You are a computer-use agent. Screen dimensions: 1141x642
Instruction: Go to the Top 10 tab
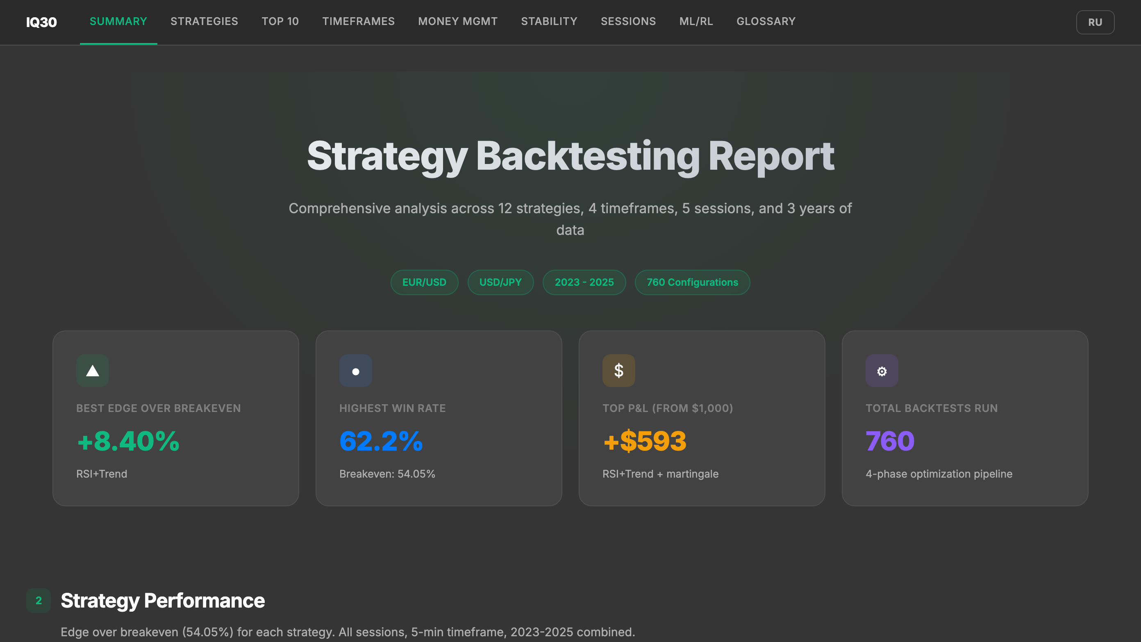[280, 21]
